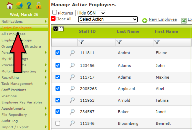Click the Excel export icon
The width and height of the screenshot is (192, 130).
184,21
